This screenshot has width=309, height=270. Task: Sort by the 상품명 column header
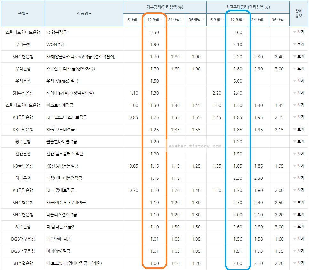(84, 14)
